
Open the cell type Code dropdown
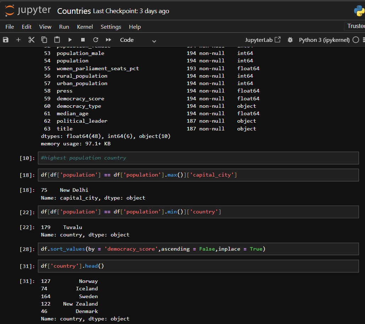138,40
